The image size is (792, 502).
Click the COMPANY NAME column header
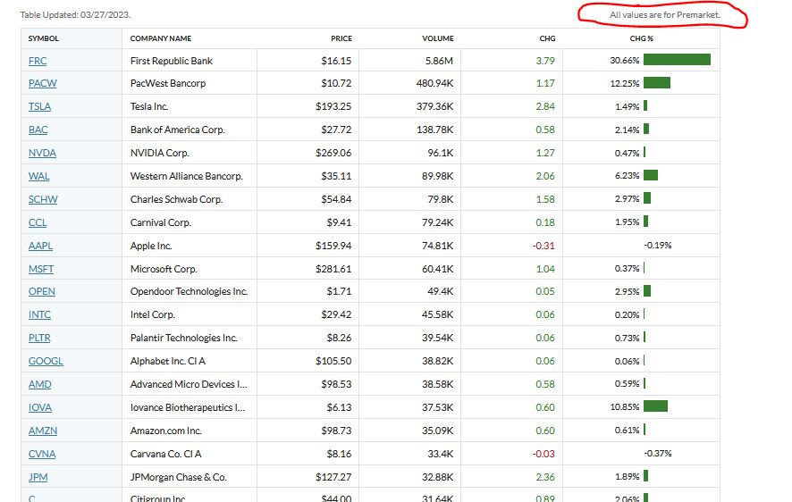click(161, 38)
